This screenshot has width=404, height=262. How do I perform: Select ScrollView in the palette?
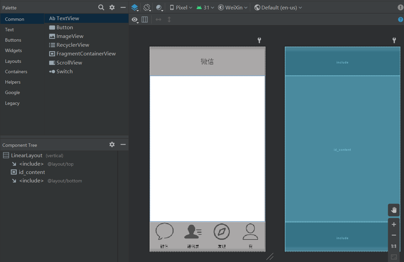pyautogui.click(x=86, y=63)
